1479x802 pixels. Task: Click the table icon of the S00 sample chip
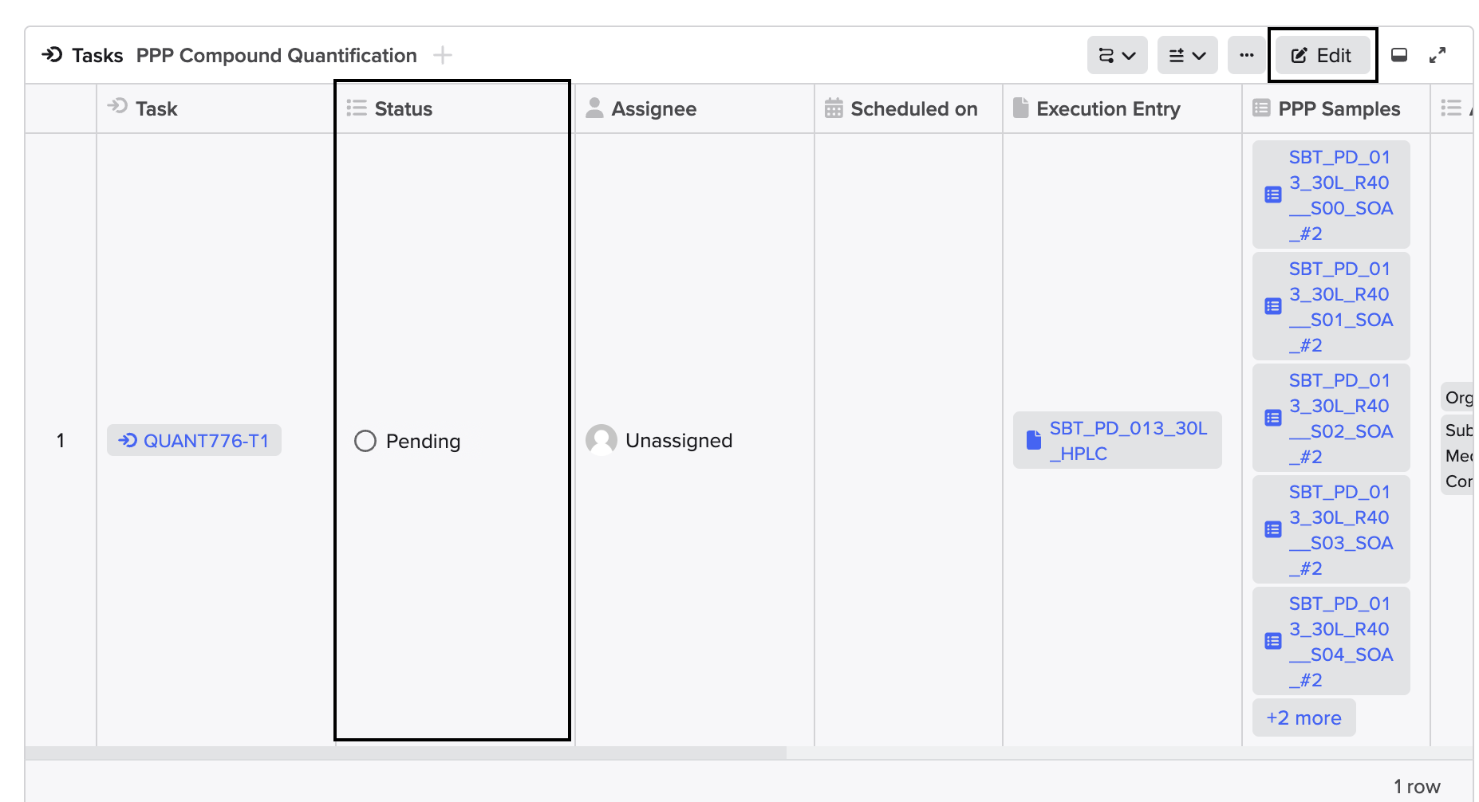point(1273,195)
